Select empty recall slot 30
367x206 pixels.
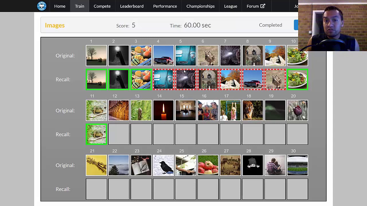tap(298, 189)
